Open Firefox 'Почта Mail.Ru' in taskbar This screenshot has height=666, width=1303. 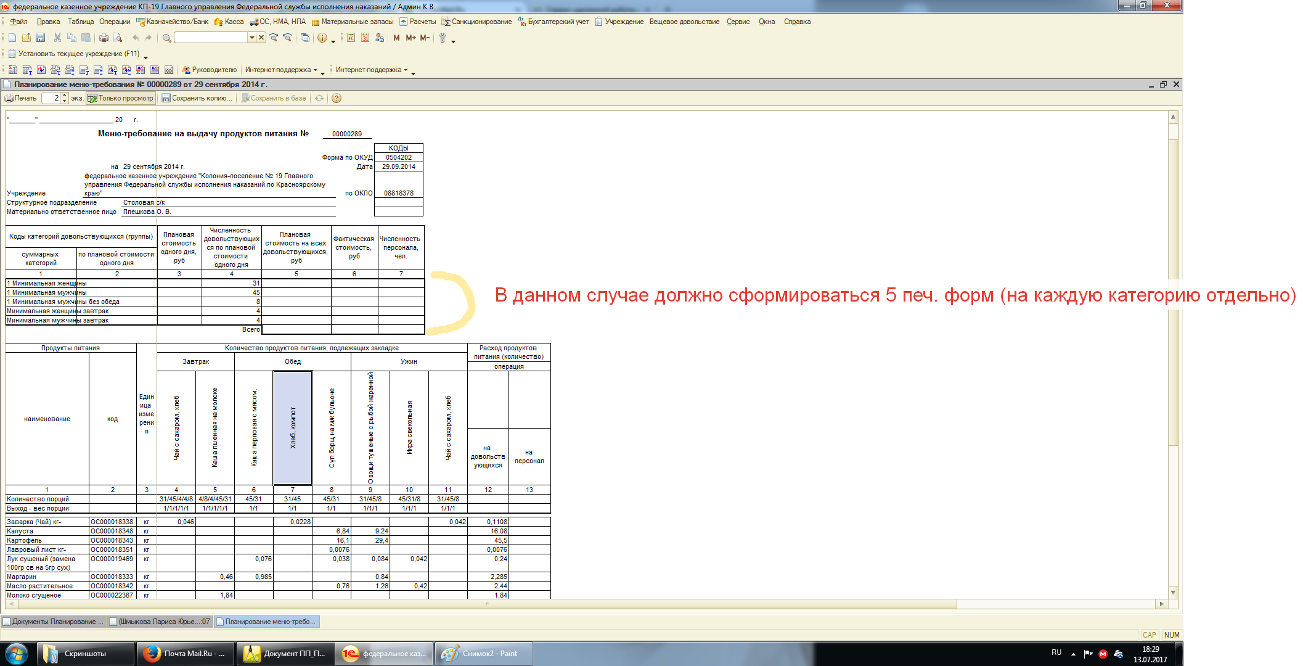[184, 654]
